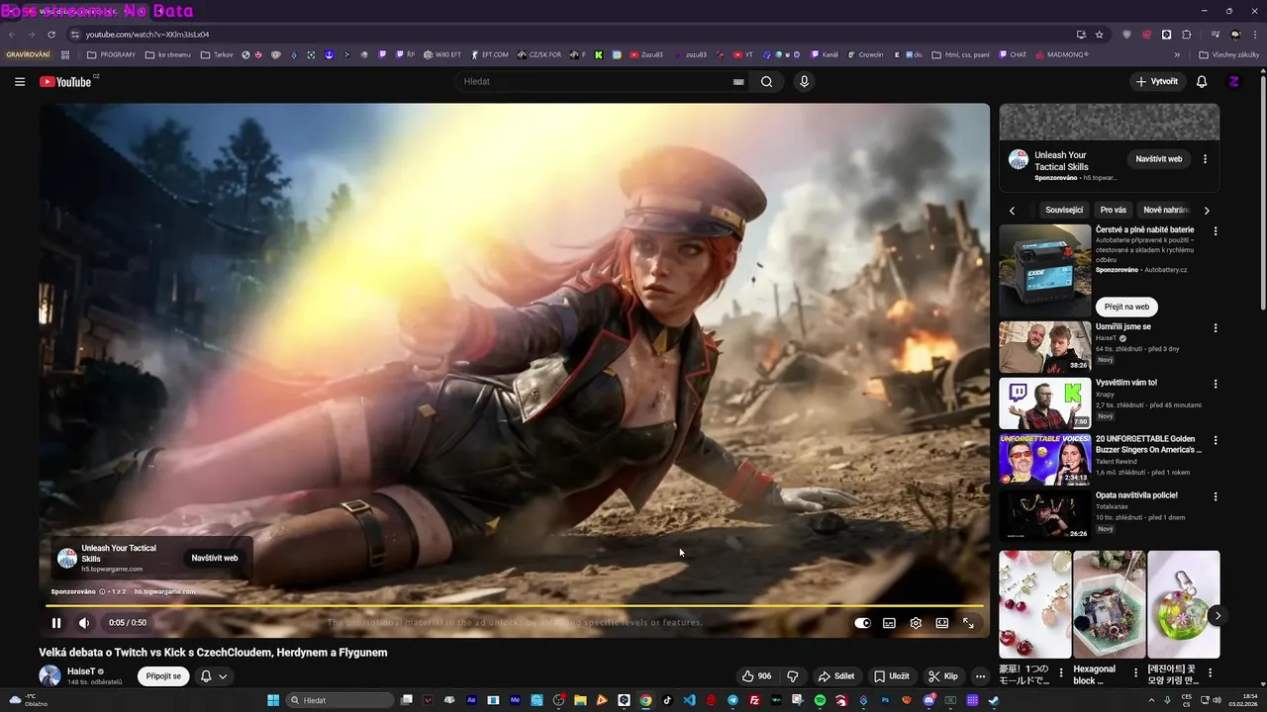Click Přejít na web for the battery ad
The width and height of the screenshot is (1267, 712).
click(x=1126, y=307)
